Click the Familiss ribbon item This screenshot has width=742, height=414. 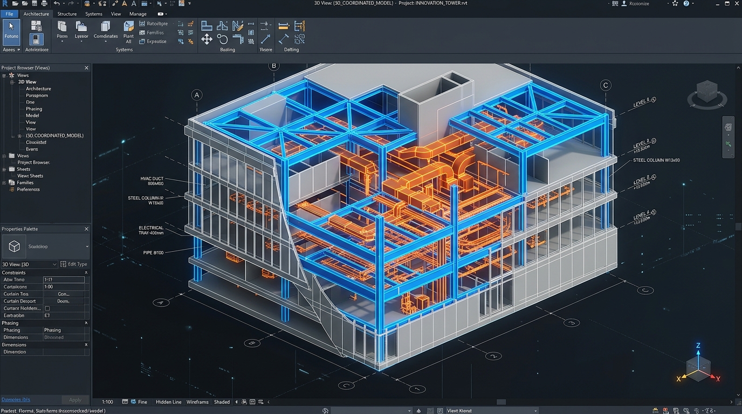click(x=152, y=32)
